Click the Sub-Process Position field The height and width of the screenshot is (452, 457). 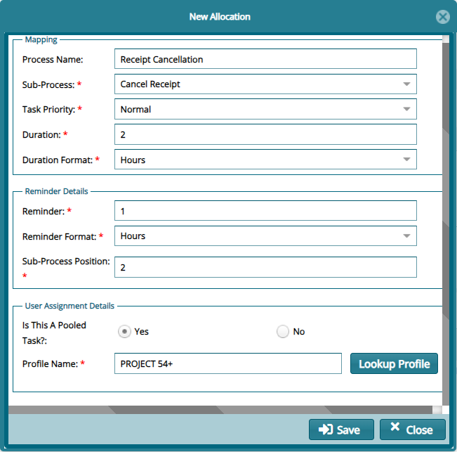pos(265,267)
